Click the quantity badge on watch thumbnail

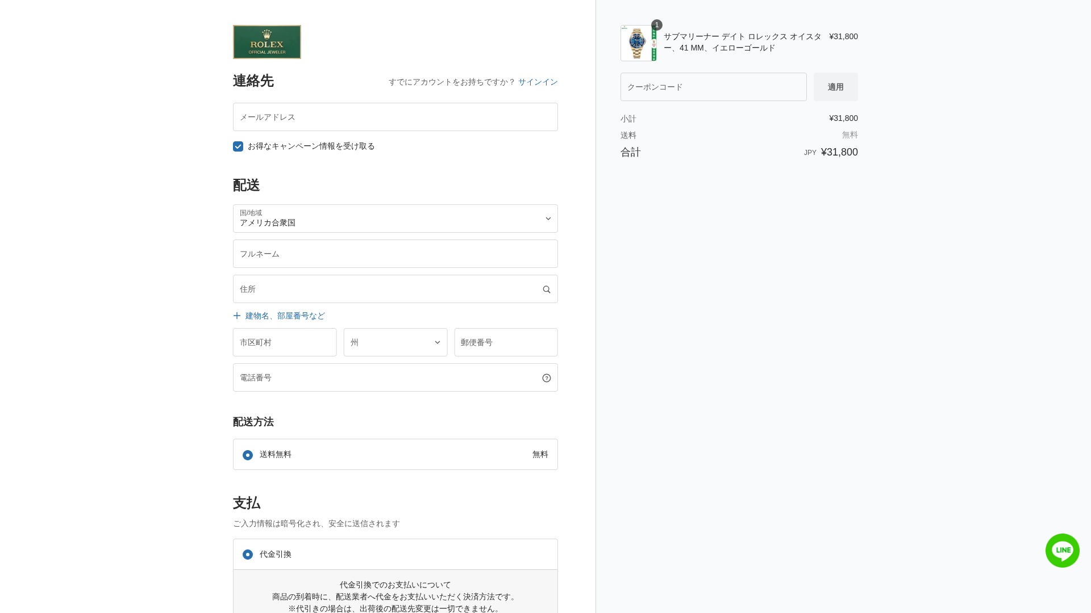tap(657, 25)
